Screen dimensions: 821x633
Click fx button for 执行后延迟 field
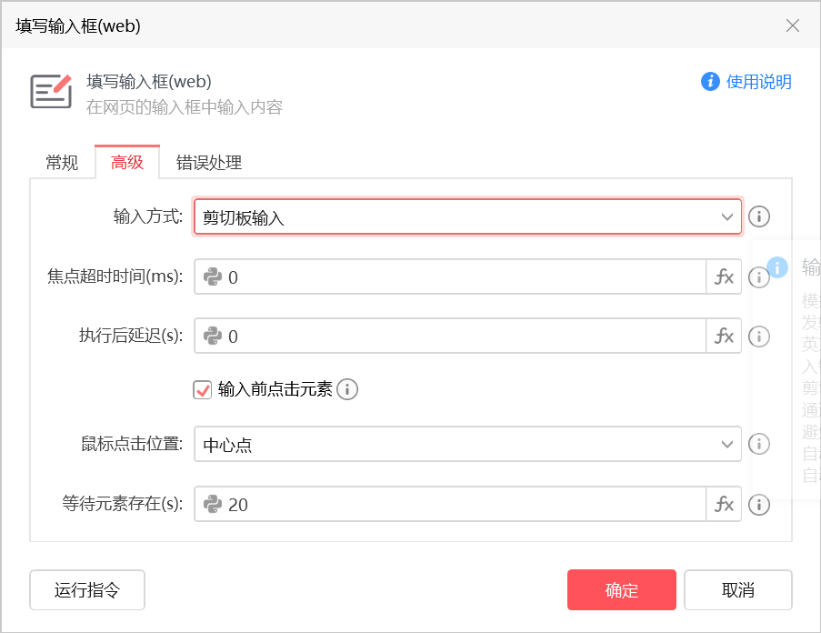pyautogui.click(x=724, y=337)
